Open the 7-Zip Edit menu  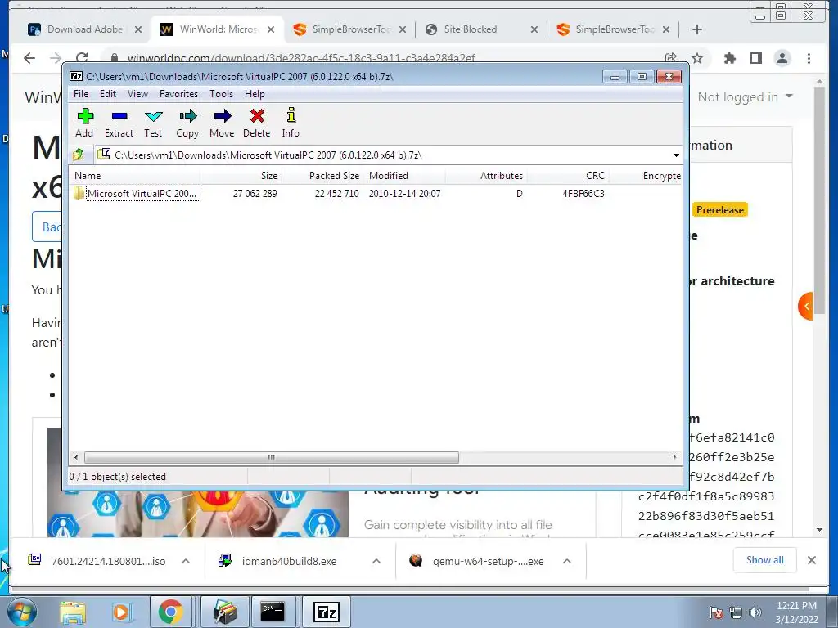pyautogui.click(x=108, y=94)
